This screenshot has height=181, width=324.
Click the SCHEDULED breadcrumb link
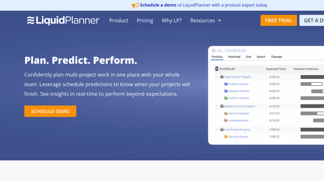pyautogui.click(x=236, y=51)
